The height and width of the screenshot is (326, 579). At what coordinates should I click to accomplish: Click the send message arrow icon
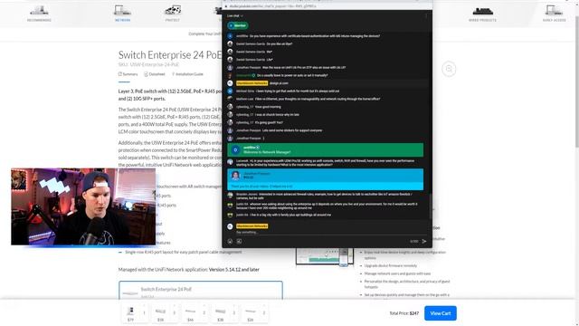coord(424,241)
